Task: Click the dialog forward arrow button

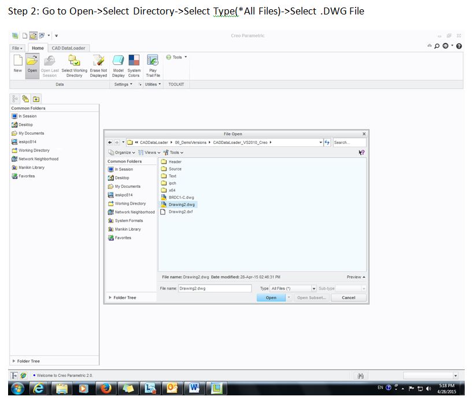Action: (117, 142)
